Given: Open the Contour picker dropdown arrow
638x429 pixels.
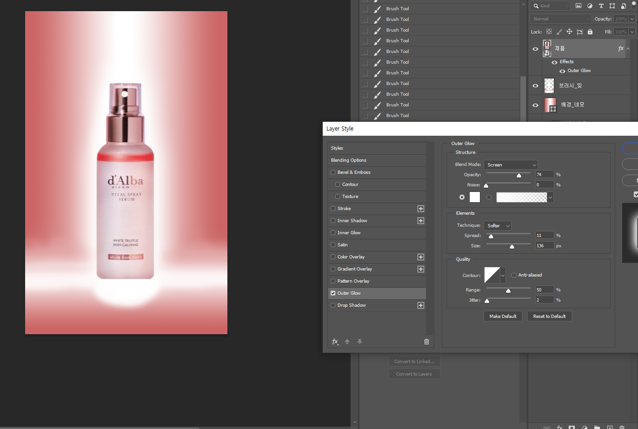Looking at the screenshot, I should [x=503, y=275].
